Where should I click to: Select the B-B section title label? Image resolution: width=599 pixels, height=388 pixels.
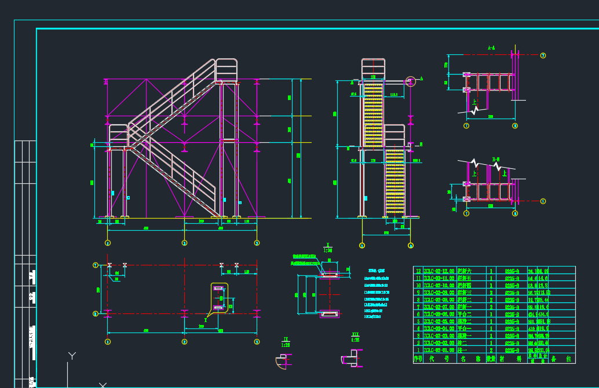[496, 160]
